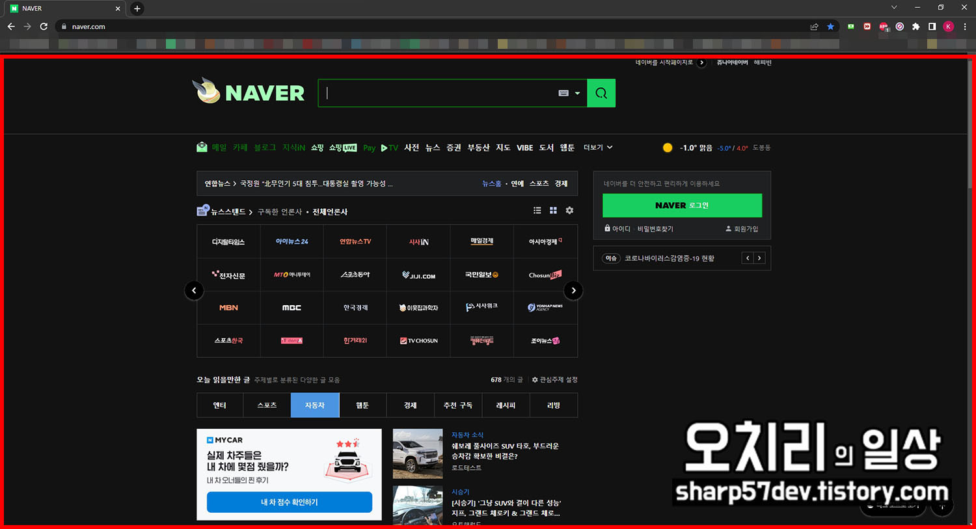Open TV CHOSUN publisher logo

click(418, 340)
